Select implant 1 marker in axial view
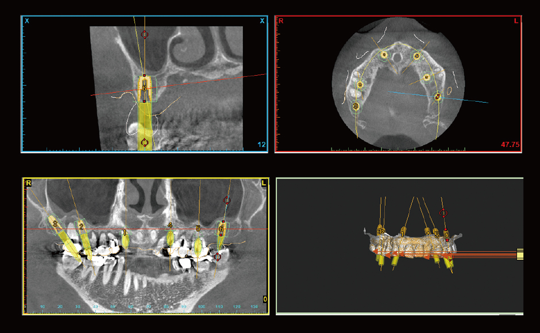The height and width of the screenshot is (333, 540). tap(385, 55)
